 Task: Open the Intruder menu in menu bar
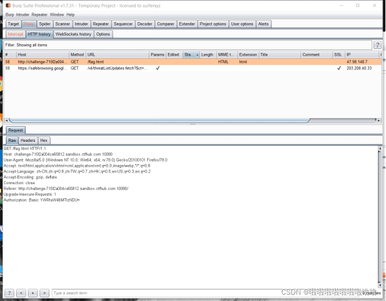pos(23,15)
